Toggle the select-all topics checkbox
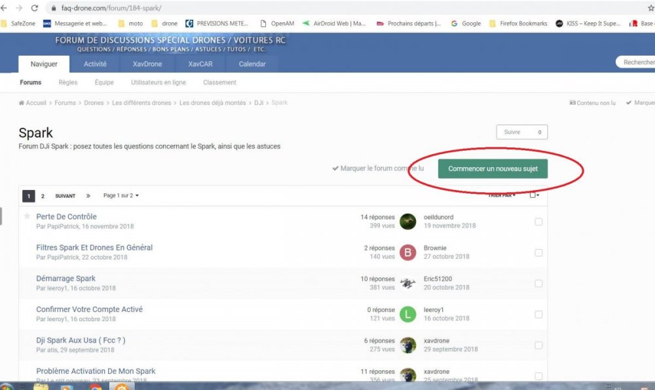This screenshot has height=390, width=655. point(534,195)
